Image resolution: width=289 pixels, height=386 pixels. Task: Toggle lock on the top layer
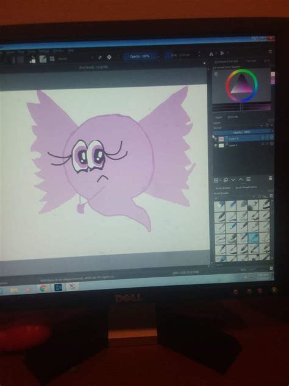click(263, 137)
